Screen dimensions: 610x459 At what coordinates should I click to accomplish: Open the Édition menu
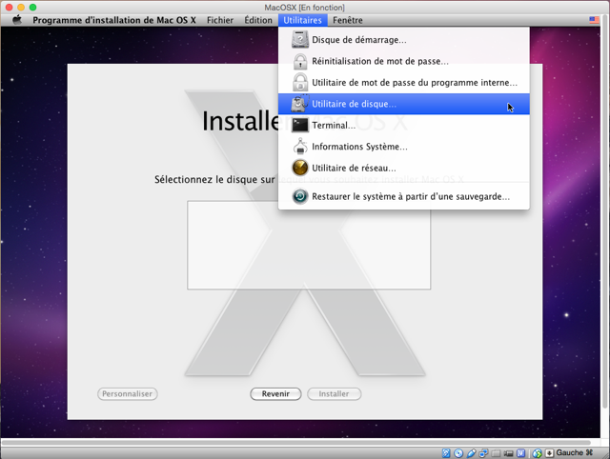tap(258, 20)
